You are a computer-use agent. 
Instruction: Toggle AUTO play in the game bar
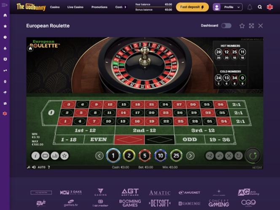[42, 167]
